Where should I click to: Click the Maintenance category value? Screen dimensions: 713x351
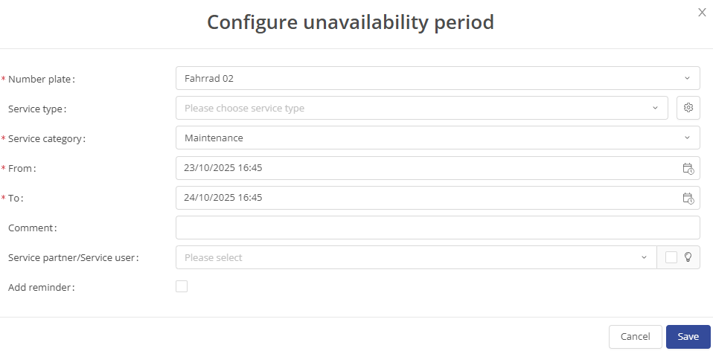point(214,138)
